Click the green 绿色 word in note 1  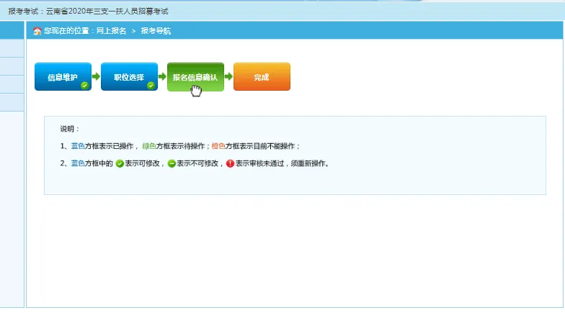coord(149,146)
